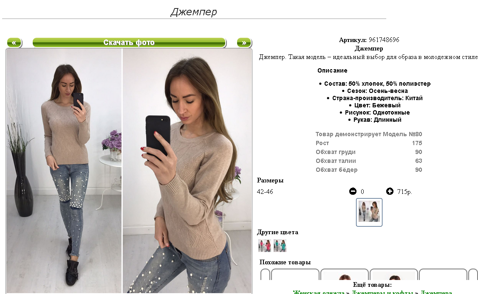The height and width of the screenshot is (294, 478).
Task: Open first empty similar product card
Action: (x=295, y=274)
